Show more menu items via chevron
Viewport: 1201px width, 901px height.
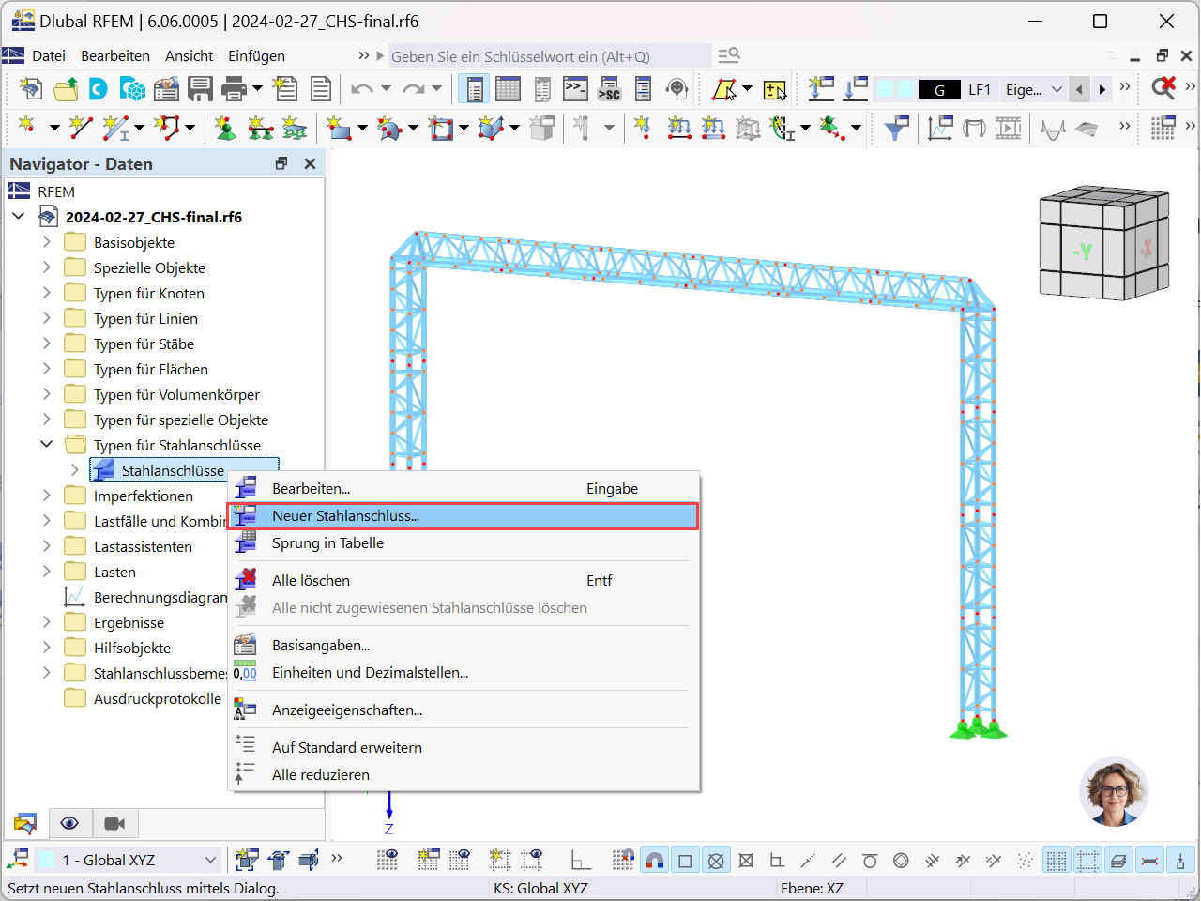click(364, 56)
